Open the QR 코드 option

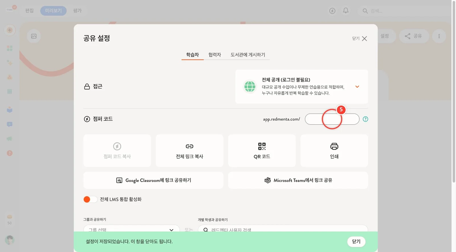point(262,151)
